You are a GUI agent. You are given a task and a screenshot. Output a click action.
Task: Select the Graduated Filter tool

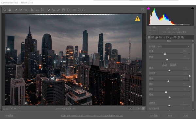(x=63, y=10)
